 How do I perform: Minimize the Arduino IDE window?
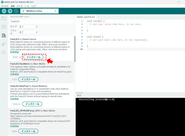(x=179, y=2)
